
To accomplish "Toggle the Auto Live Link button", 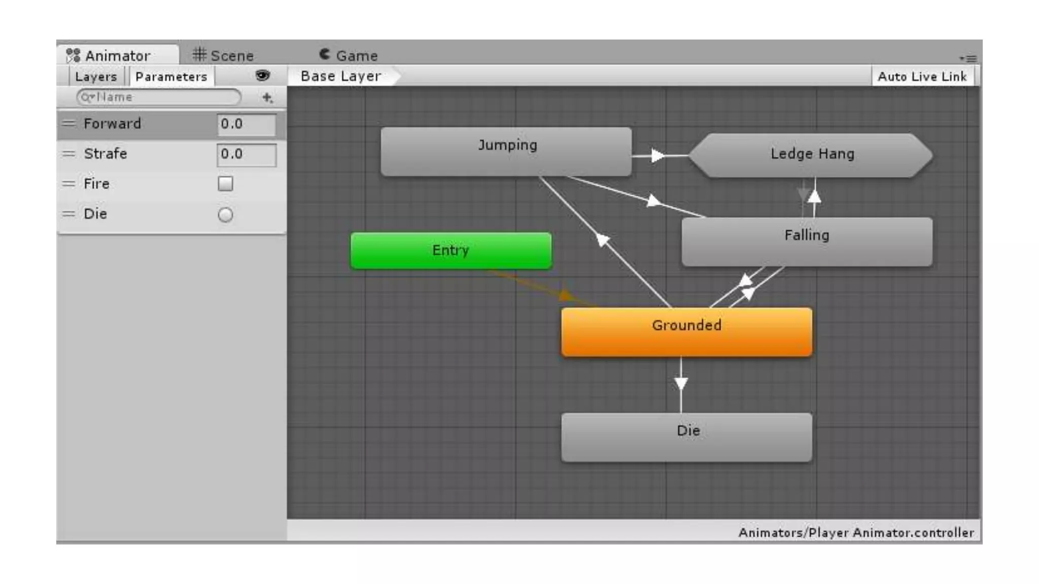I will pos(922,77).
